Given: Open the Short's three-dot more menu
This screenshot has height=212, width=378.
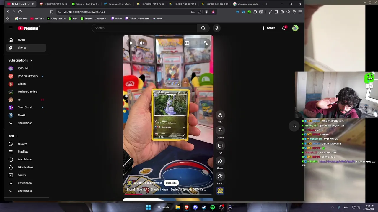Looking at the screenshot, I should point(197,43).
